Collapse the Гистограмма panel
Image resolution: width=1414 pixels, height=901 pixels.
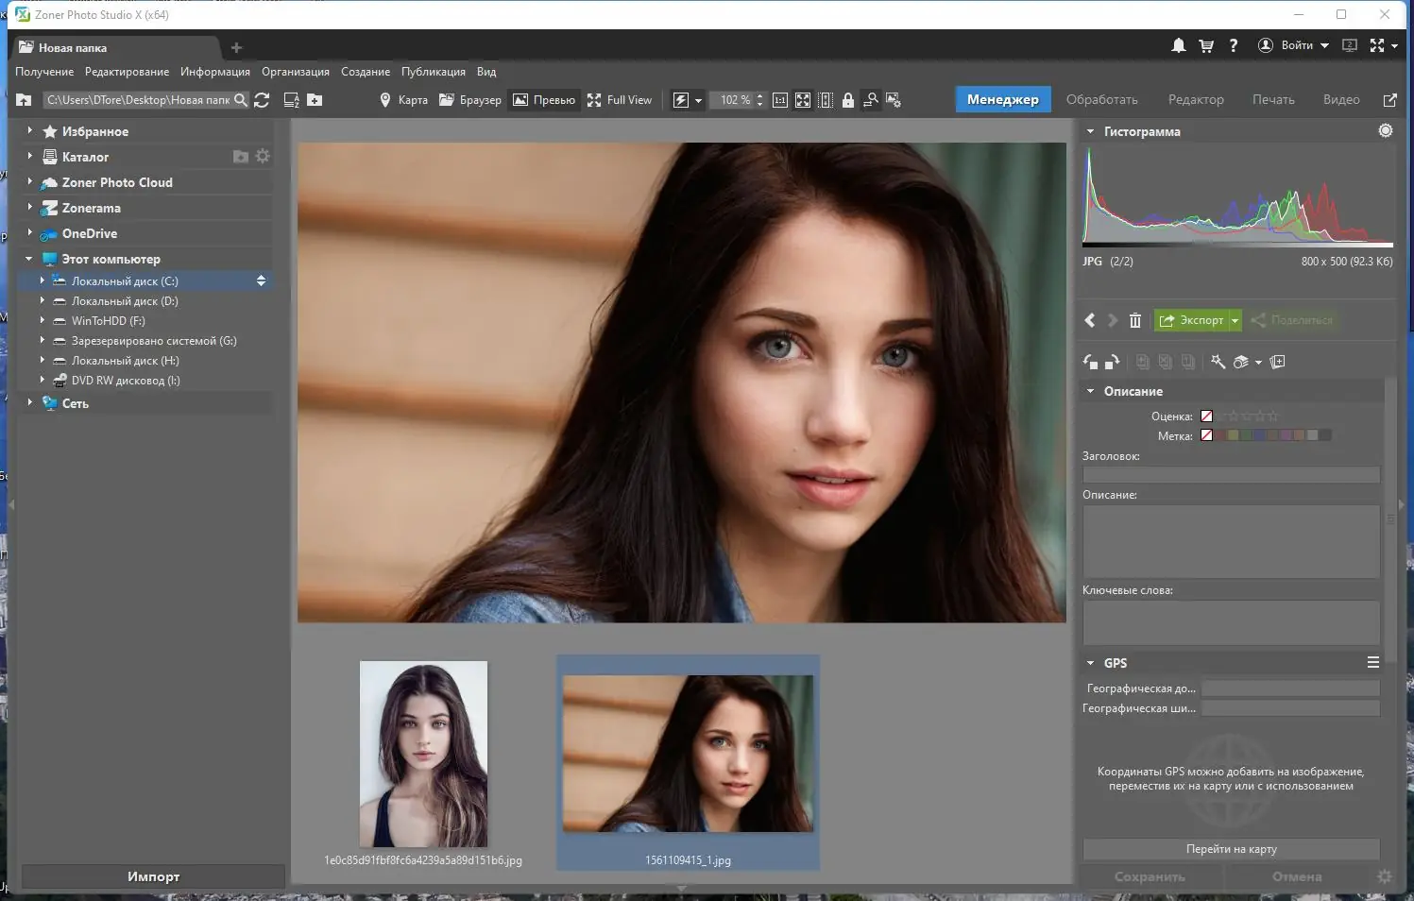tap(1092, 131)
